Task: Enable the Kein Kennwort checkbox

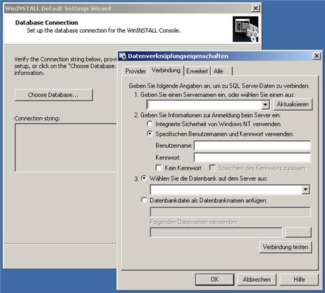Action: click(159, 167)
